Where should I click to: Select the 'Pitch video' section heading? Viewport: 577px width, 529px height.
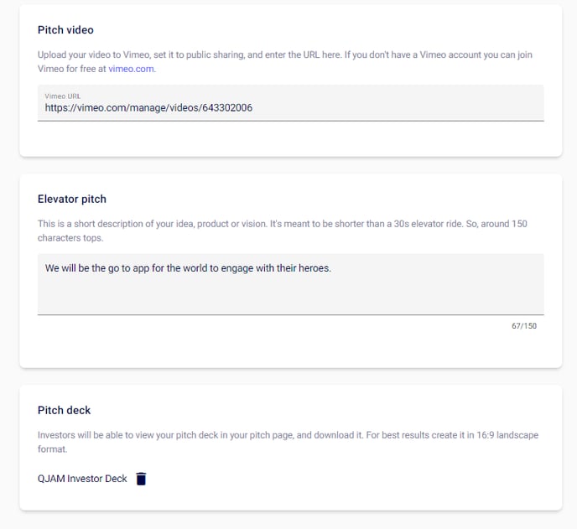[65, 30]
